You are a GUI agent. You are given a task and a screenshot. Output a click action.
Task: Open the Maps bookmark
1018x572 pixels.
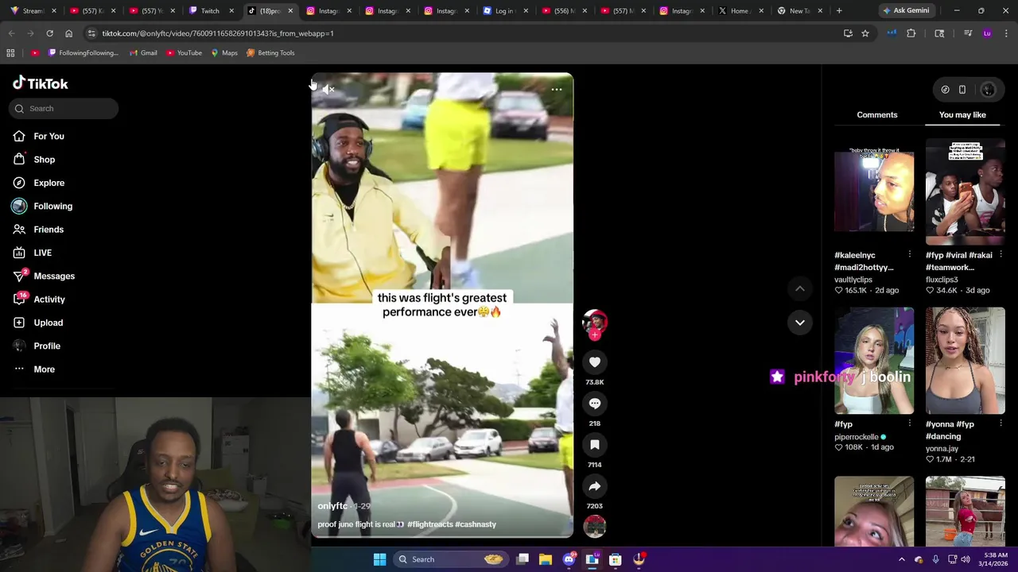(224, 53)
